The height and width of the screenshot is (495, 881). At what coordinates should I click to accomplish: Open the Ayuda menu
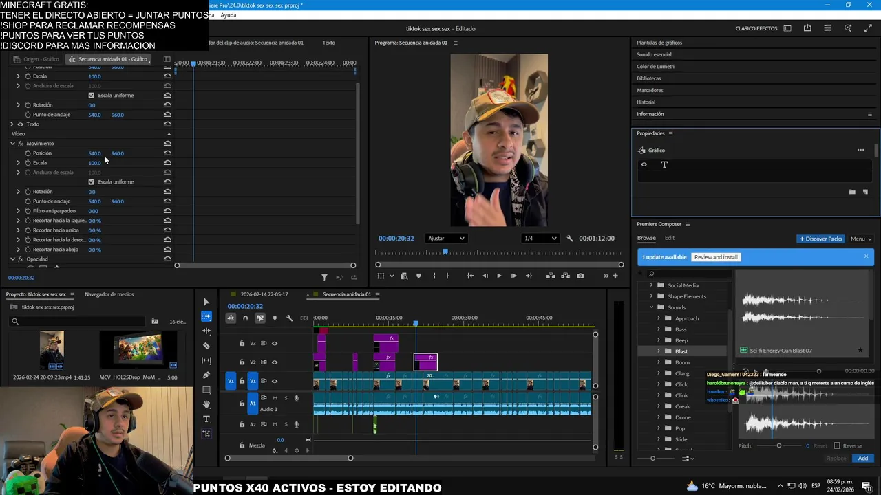tap(228, 15)
